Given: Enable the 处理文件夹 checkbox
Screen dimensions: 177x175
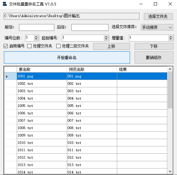Looking at the screenshot, I should click(x=29, y=46).
